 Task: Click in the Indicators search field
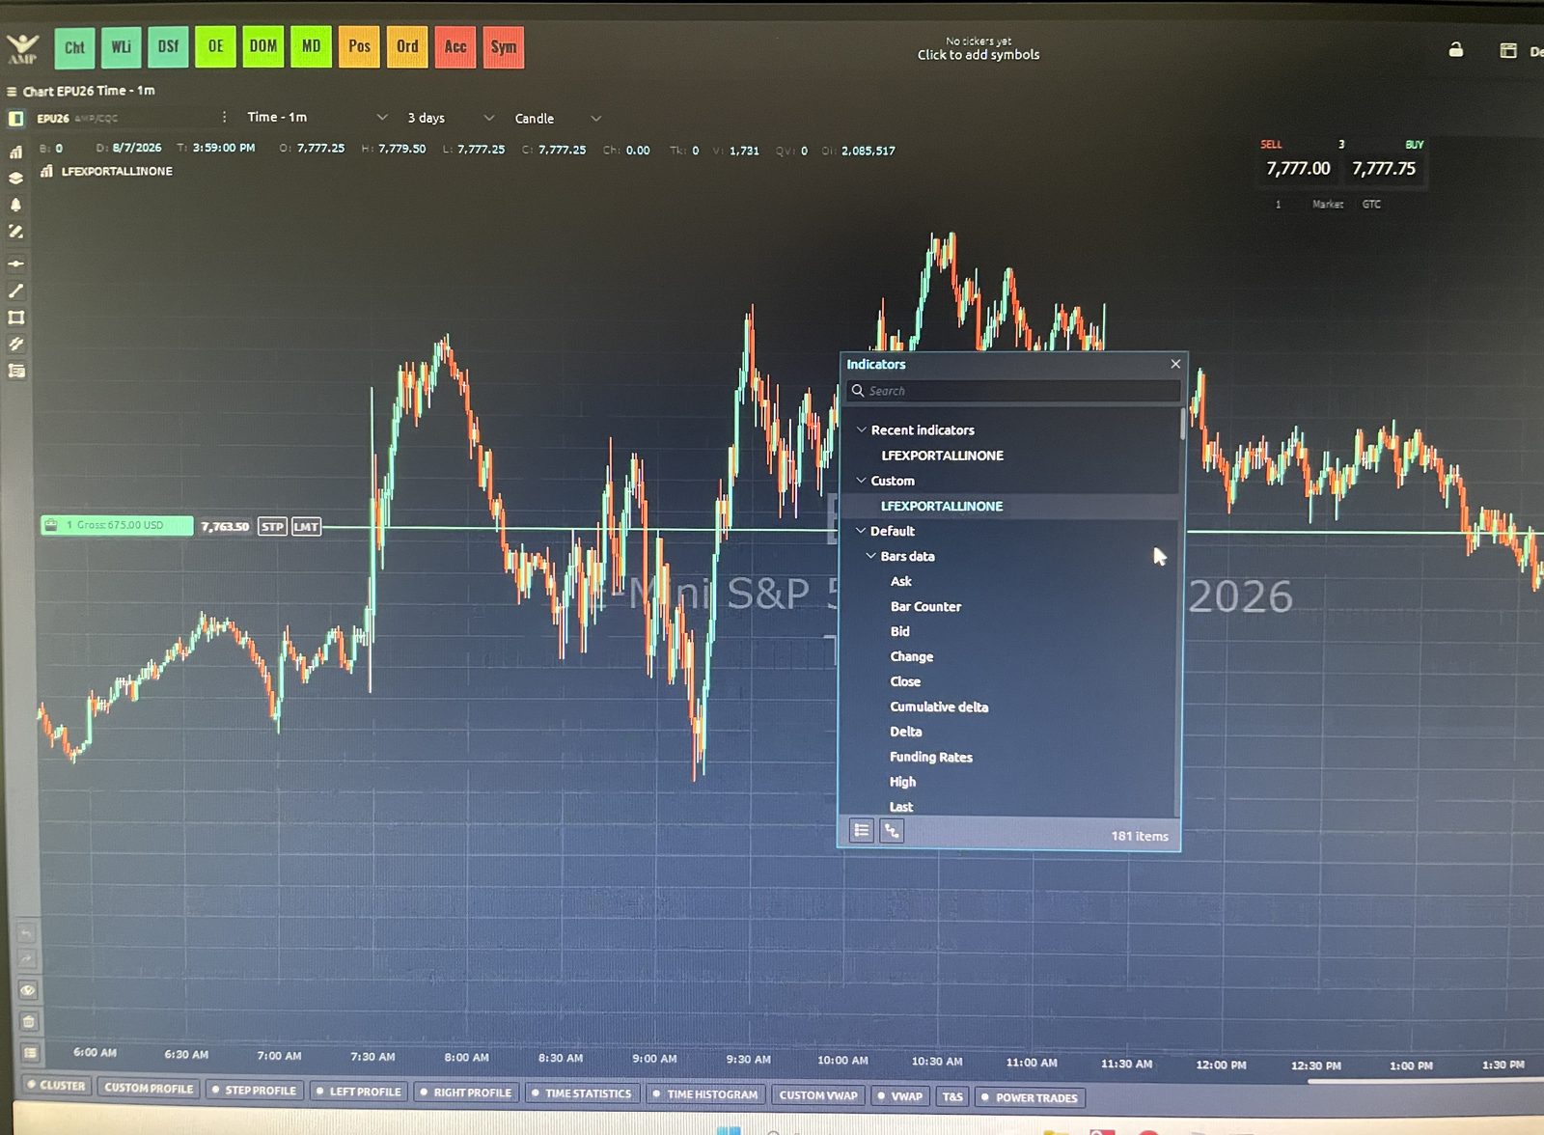tap(1012, 391)
